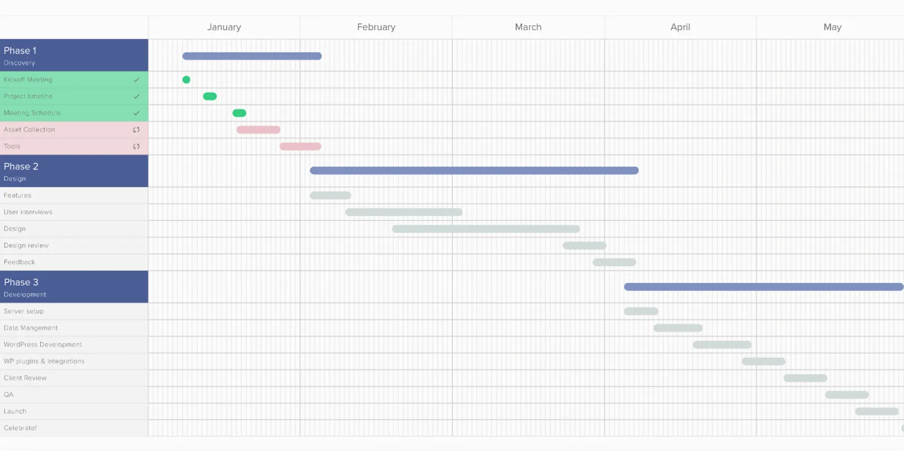Jump to the February column header
This screenshot has height=451, width=904.
376,27
